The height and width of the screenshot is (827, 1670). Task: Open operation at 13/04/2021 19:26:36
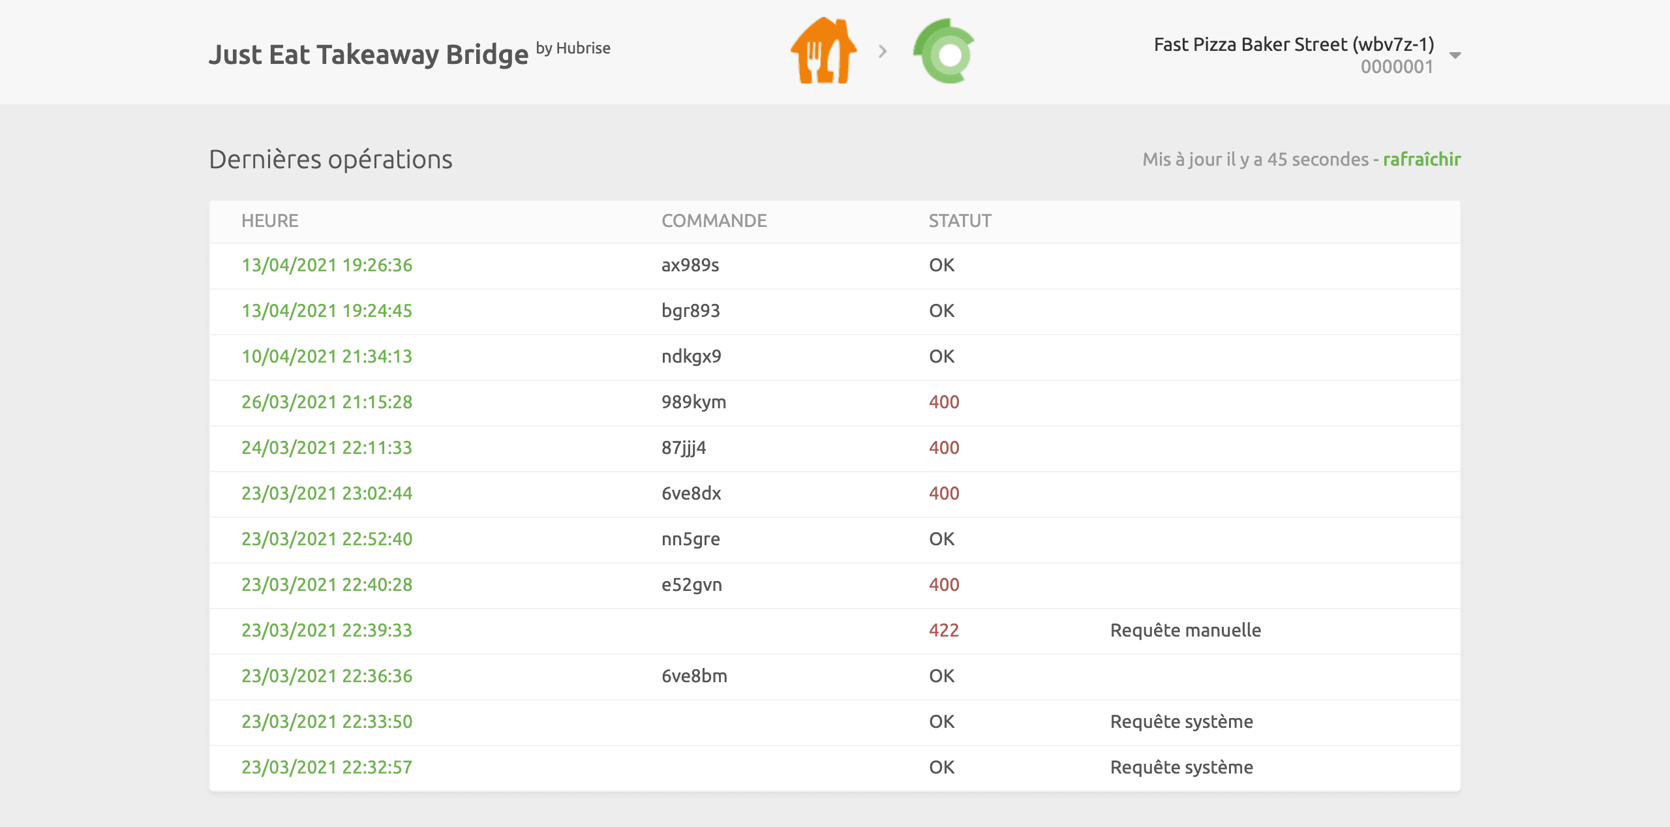(x=327, y=265)
